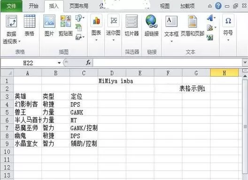Select row 10 header
The image size is (248, 180).
pos(7,151)
